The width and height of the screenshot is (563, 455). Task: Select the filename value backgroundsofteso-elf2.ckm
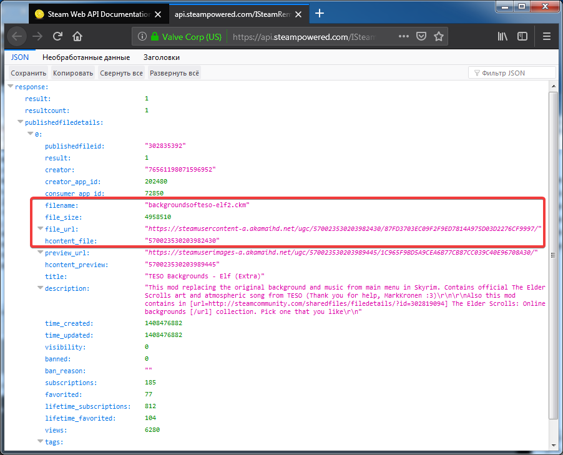click(197, 205)
